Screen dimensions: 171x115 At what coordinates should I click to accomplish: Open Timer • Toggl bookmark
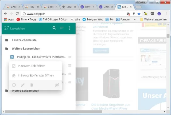click(26, 19)
